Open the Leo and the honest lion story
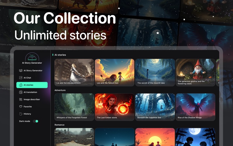Screen dimensions: 233x146 [x=114, y=72]
